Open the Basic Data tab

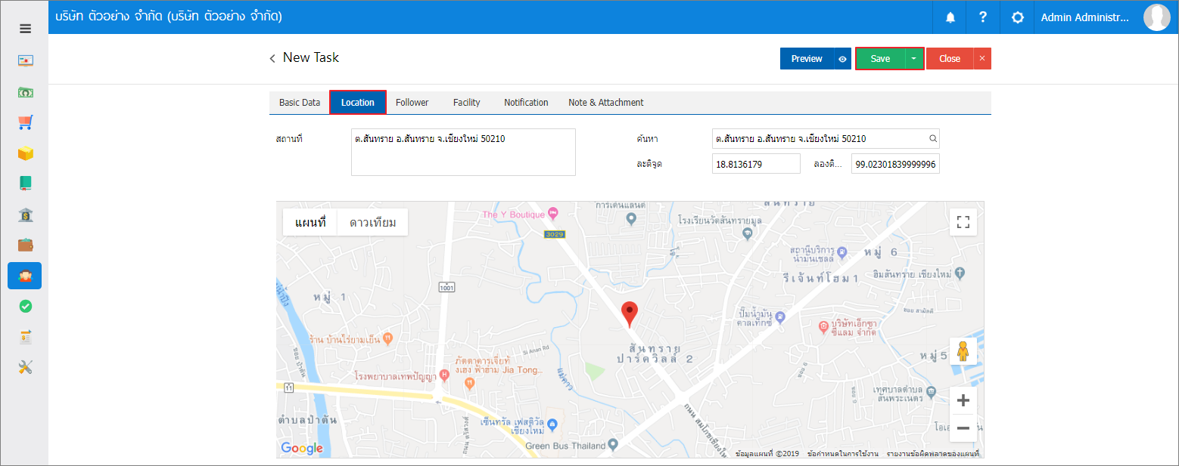(x=300, y=103)
